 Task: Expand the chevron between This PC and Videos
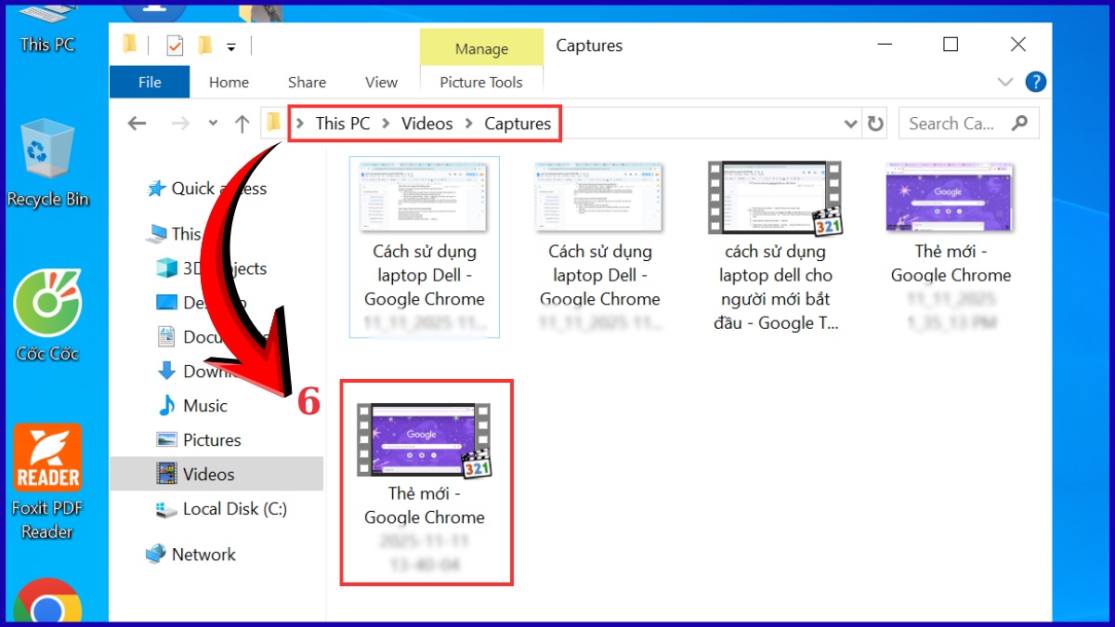point(386,124)
